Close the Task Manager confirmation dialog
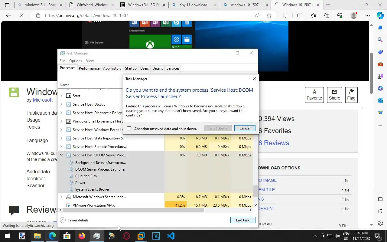 click(254, 79)
